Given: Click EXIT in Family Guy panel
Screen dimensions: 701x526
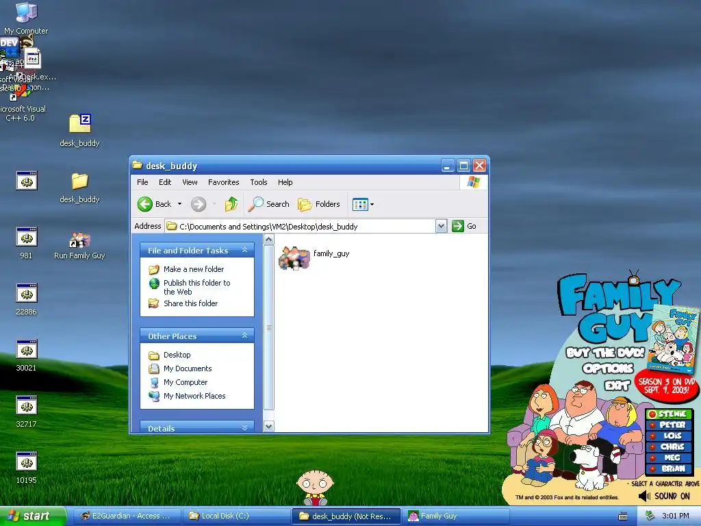Looking at the screenshot, I should click(x=617, y=385).
